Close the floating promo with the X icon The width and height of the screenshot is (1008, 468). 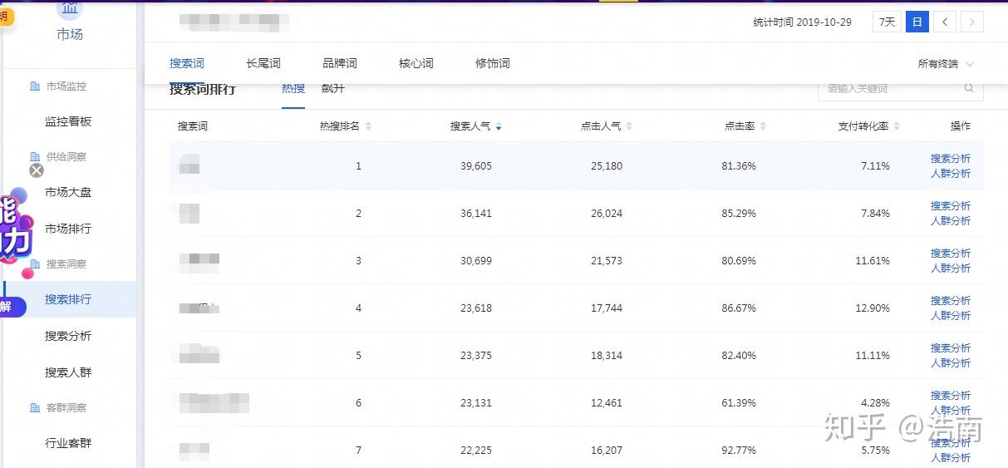(37, 170)
